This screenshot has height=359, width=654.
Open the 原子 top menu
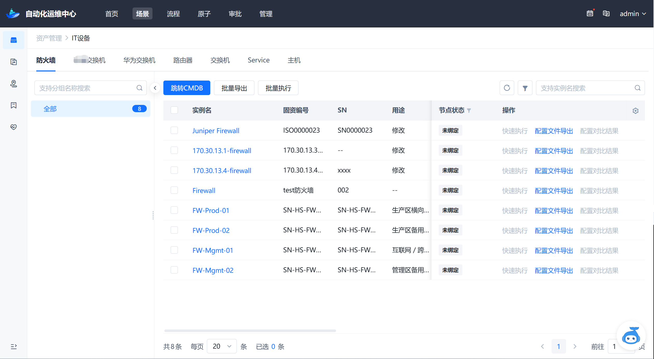pos(204,14)
